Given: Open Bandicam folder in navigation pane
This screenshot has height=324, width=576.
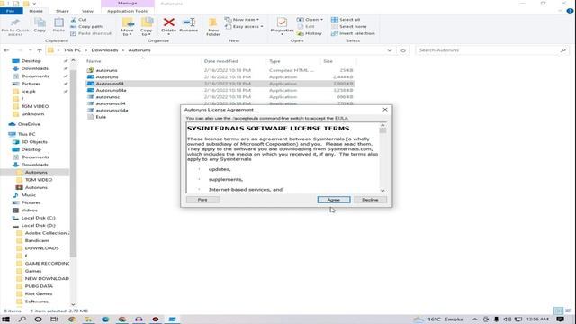Looking at the screenshot, I should tap(37, 240).
